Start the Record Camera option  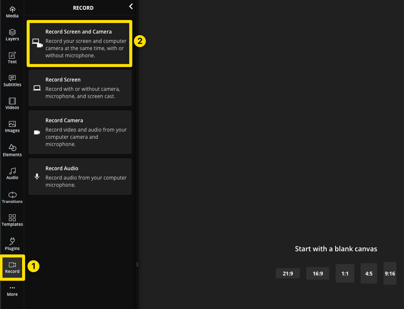pos(80,132)
